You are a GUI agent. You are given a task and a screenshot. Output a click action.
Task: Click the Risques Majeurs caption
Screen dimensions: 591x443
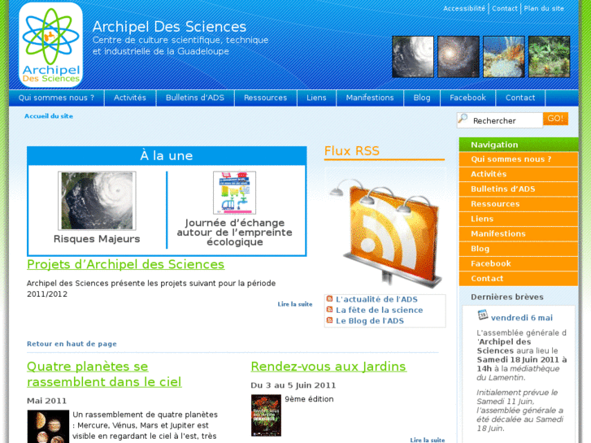pos(97,239)
